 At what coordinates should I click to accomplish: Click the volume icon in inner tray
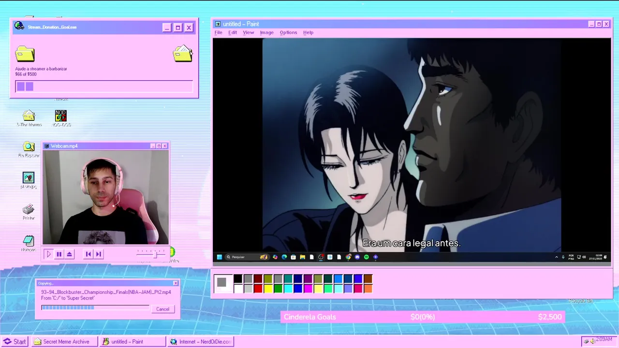pos(584,257)
